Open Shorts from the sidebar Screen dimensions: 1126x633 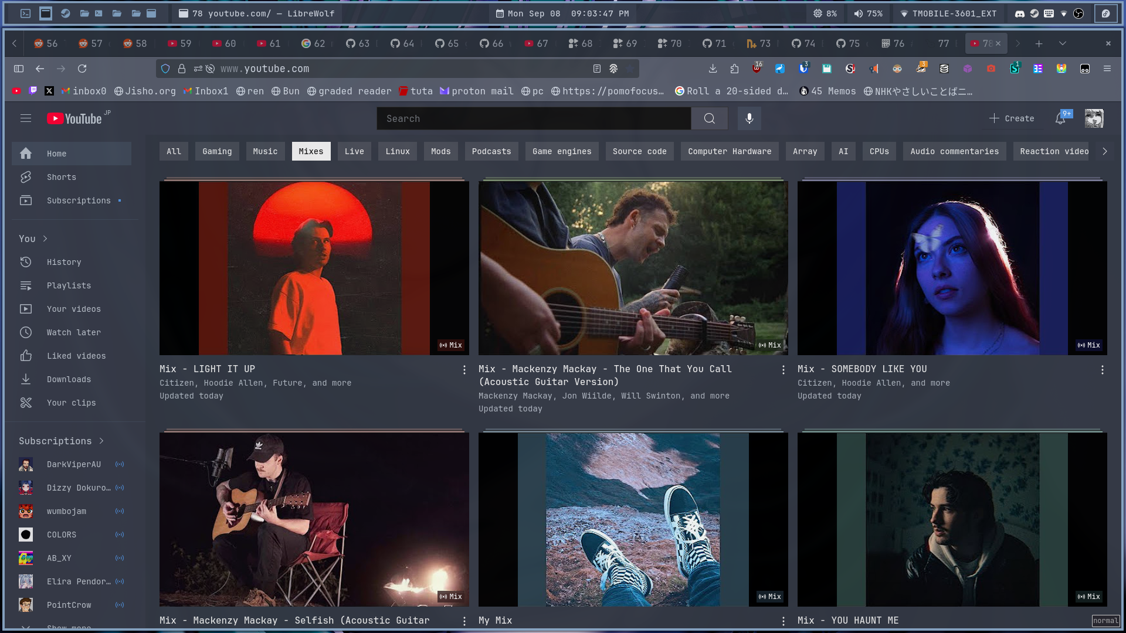61,177
